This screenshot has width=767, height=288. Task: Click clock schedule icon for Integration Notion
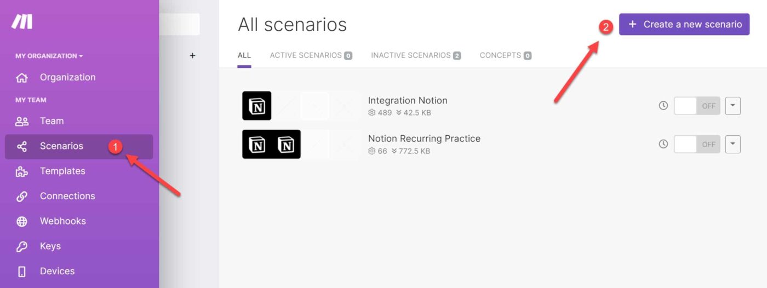663,106
